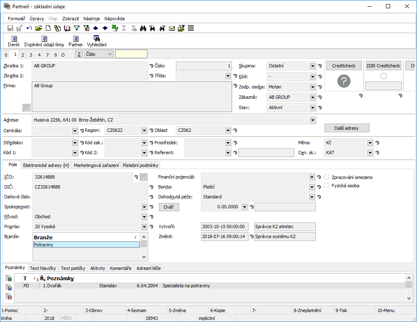Click the open folder toolbar icon
The width and height of the screenshot is (417, 322).
click(x=39, y=28)
